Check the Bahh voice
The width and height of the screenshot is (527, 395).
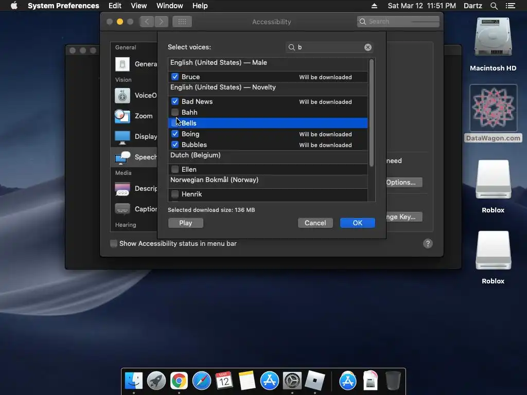click(175, 112)
